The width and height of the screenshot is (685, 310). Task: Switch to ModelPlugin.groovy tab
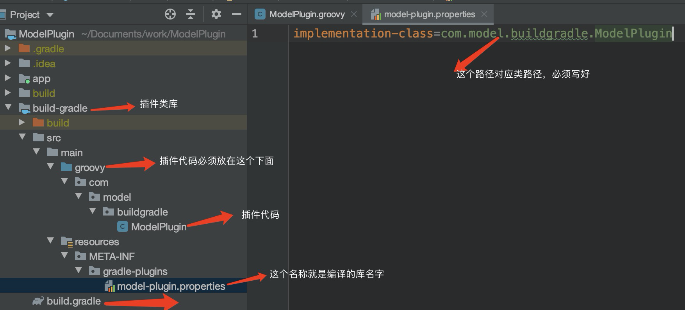point(307,14)
